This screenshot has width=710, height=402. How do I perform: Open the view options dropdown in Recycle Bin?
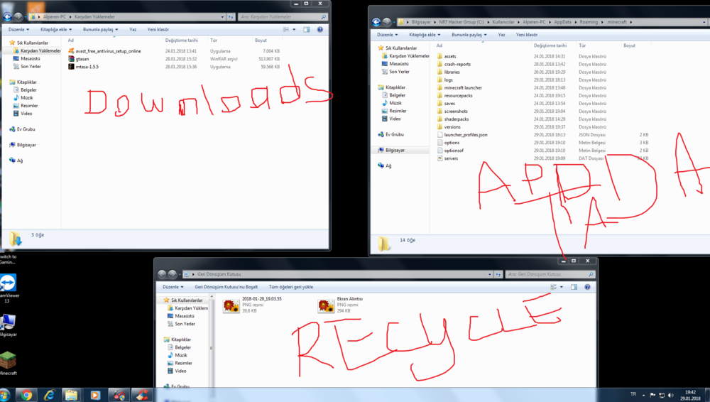pos(562,287)
